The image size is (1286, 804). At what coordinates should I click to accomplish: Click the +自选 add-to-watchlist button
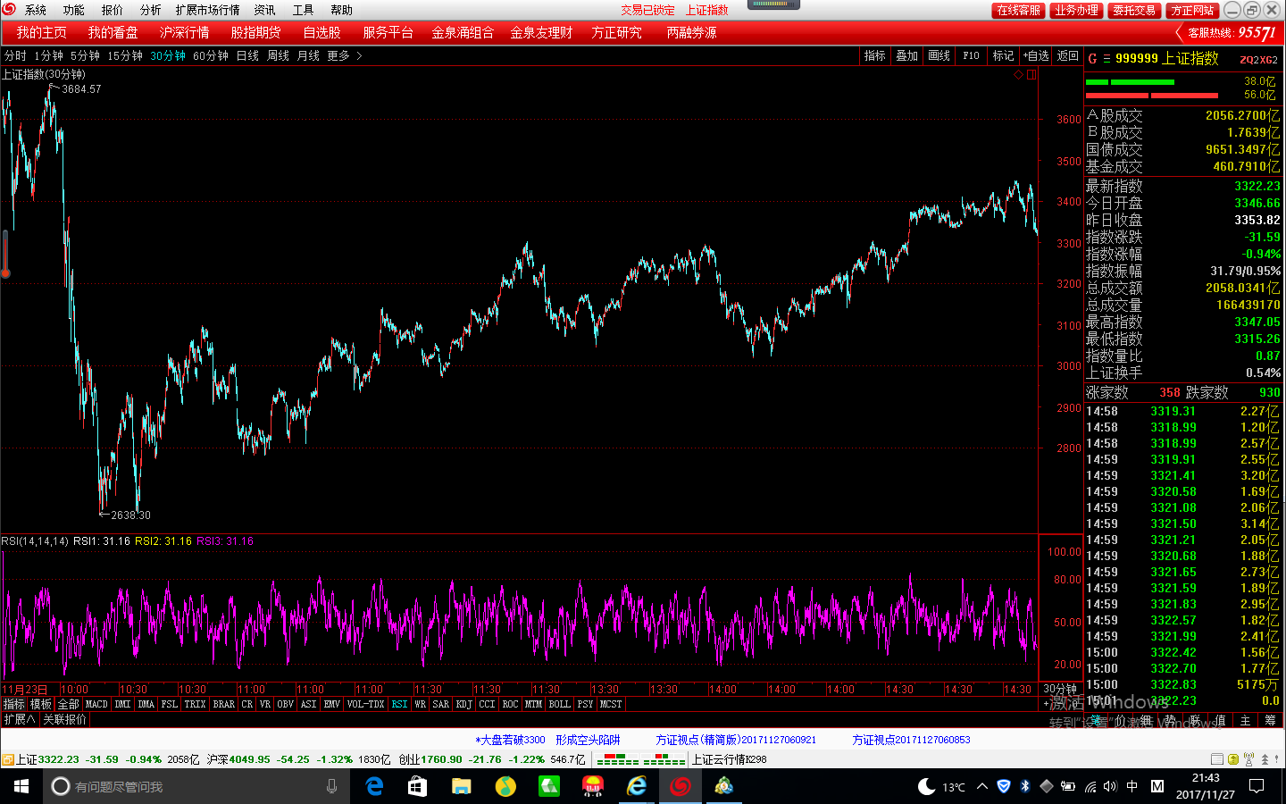pyautogui.click(x=1036, y=55)
